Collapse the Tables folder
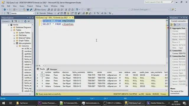The height and width of the screenshot is (106, 189). 12,30
